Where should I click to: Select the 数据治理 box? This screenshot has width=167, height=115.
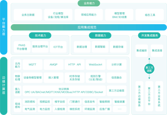click(82, 47)
